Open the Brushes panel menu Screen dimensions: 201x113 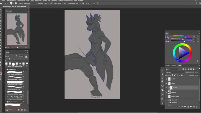[x=28, y=53]
